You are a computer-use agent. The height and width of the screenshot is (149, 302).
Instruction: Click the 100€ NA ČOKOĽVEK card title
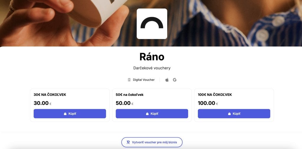point(215,95)
